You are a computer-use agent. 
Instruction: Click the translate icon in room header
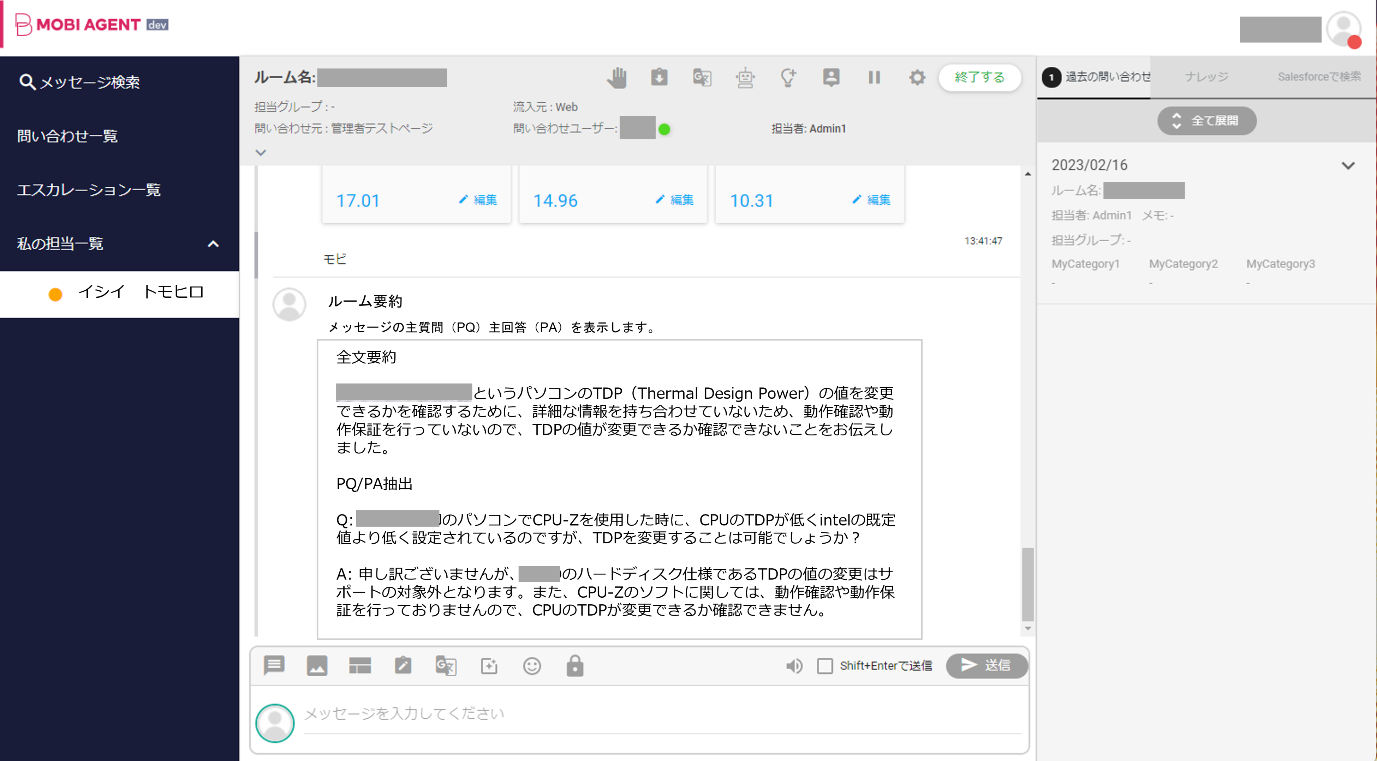(702, 78)
